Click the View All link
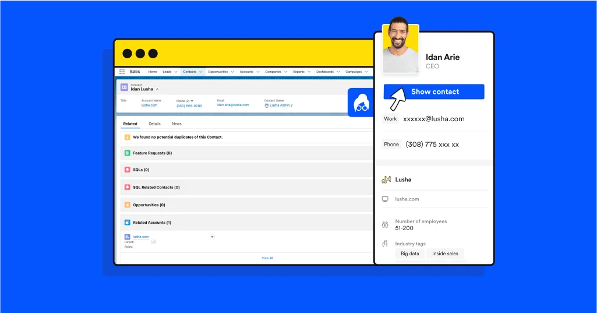This screenshot has height=313, width=597. pyautogui.click(x=268, y=258)
